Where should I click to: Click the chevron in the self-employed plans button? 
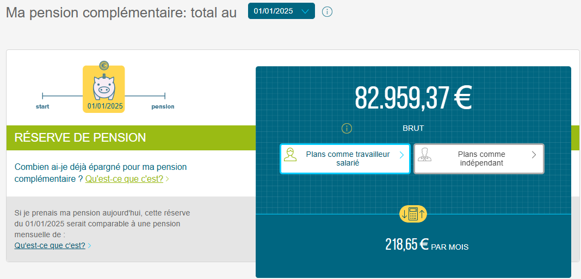click(534, 155)
